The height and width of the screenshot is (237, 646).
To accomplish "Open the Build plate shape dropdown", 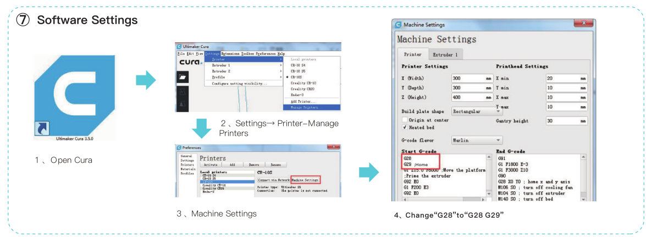I will point(476,111).
